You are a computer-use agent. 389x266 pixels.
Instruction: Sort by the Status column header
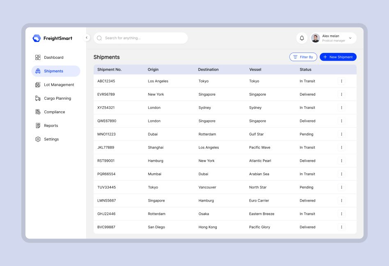point(305,70)
